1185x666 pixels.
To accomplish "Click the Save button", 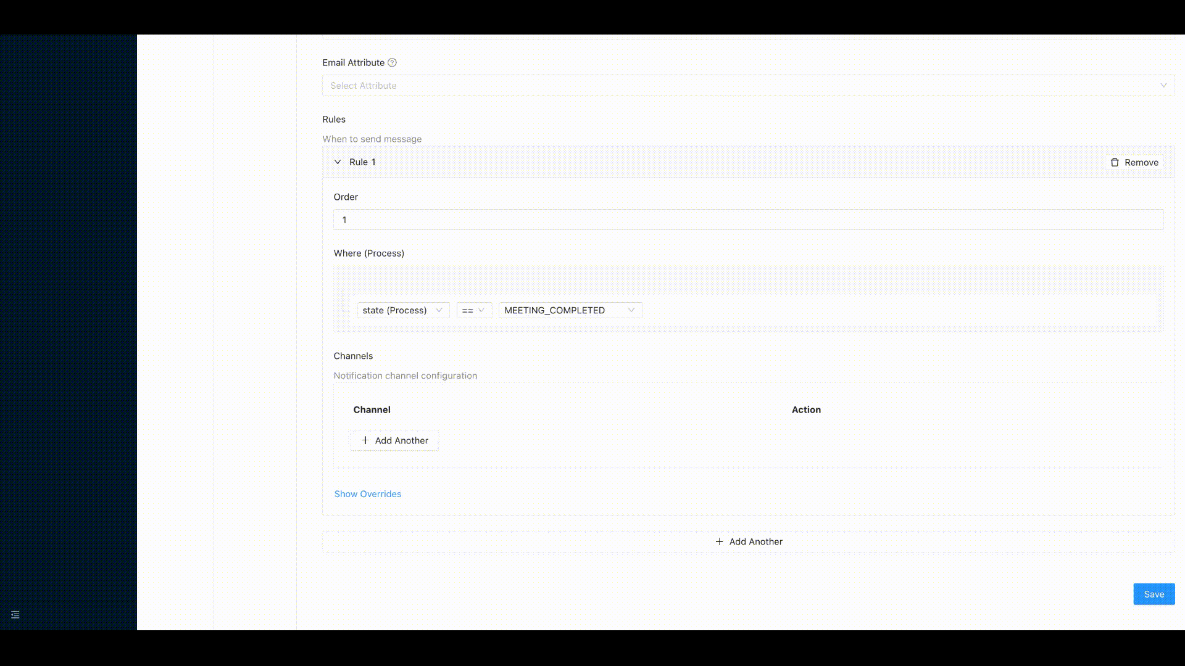I will pyautogui.click(x=1153, y=594).
